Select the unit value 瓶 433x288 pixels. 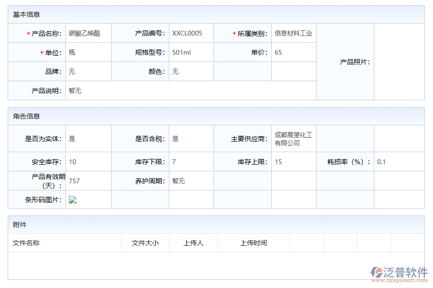(72, 52)
